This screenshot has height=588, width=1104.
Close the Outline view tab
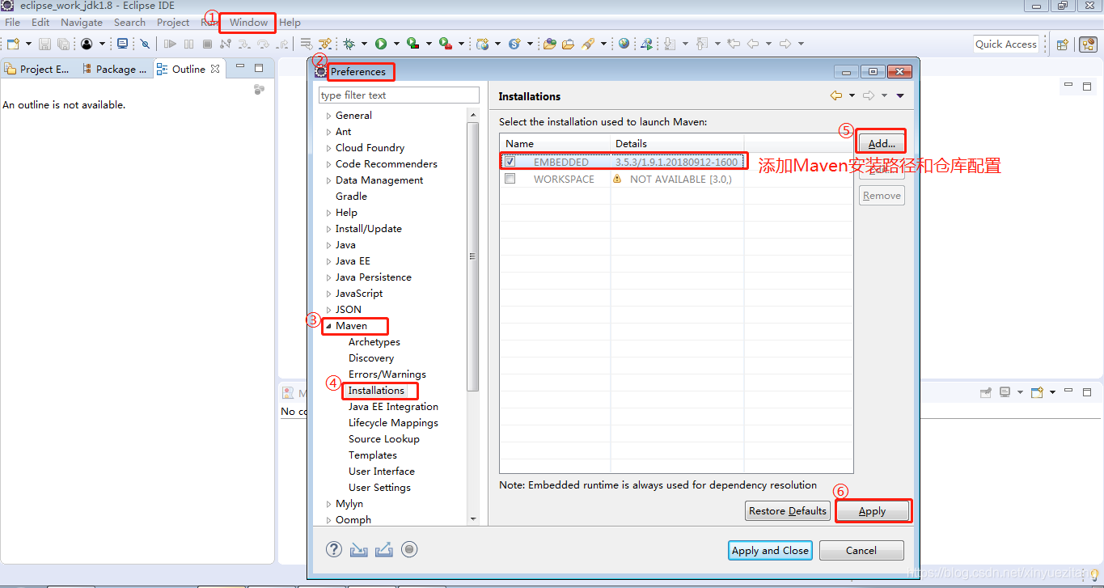click(x=215, y=69)
